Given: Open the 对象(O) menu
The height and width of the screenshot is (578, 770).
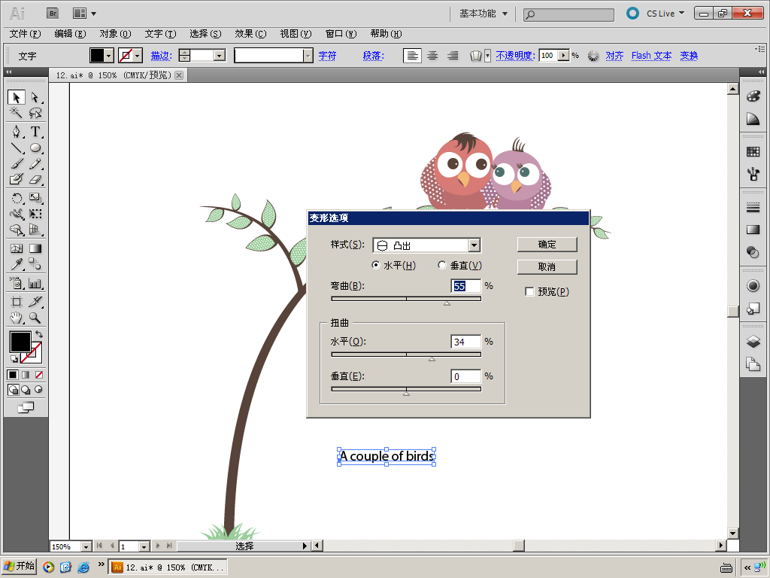Looking at the screenshot, I should 115,34.
